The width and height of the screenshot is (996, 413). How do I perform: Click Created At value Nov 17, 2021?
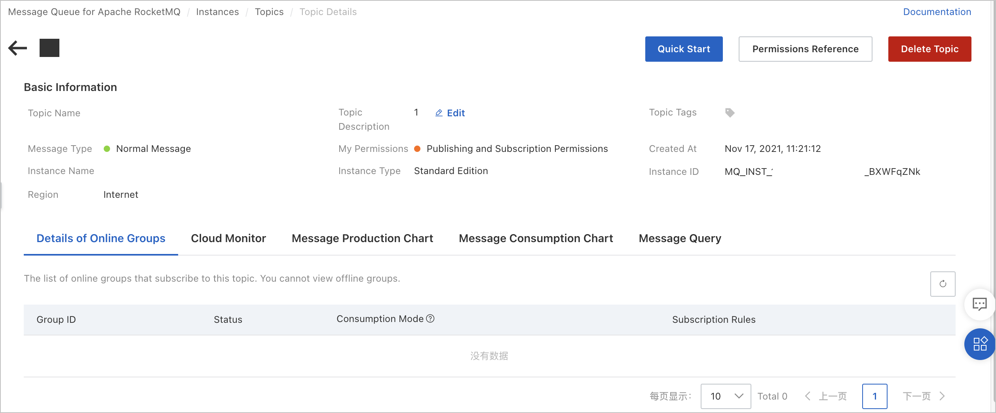click(772, 149)
